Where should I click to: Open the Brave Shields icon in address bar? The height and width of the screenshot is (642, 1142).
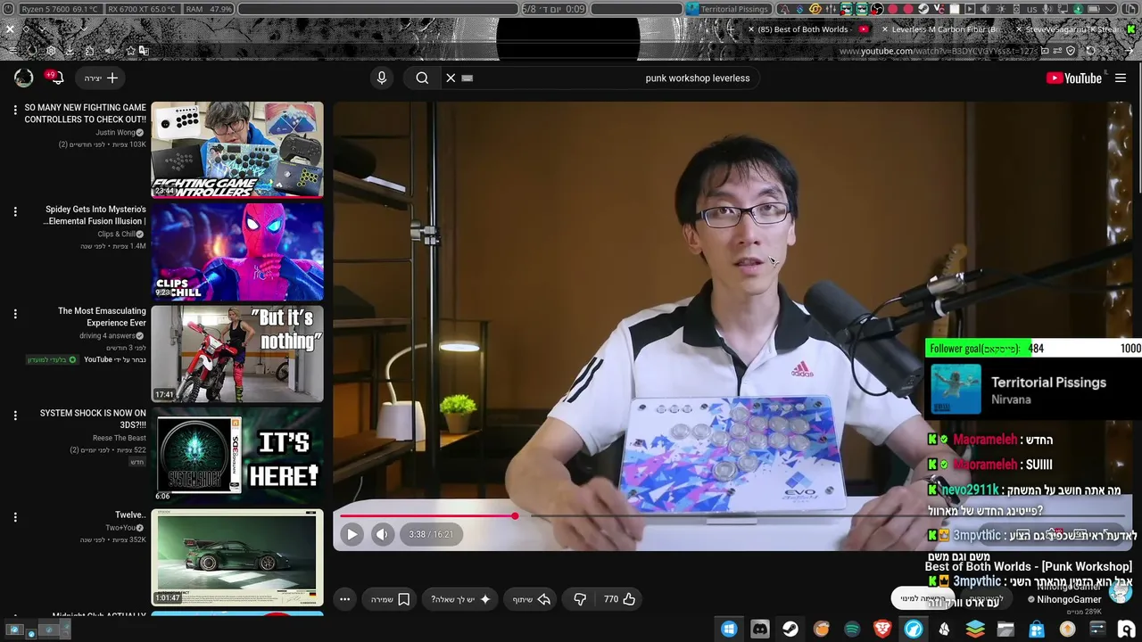click(x=1071, y=51)
